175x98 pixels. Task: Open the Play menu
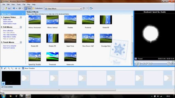(29, 5)
